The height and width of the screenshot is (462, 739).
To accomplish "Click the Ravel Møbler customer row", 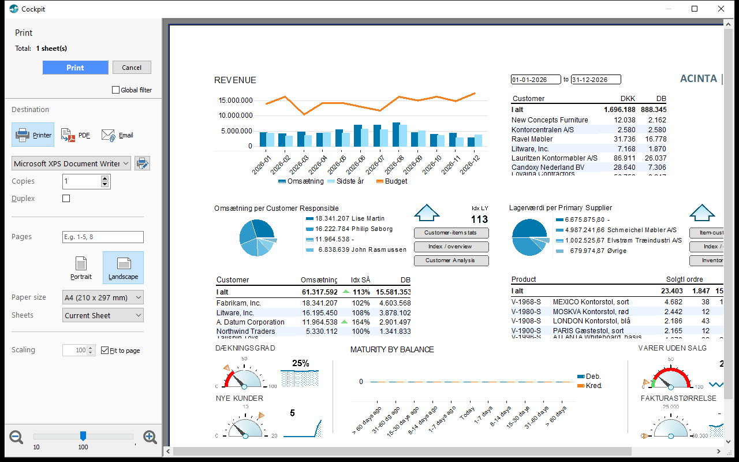I will (x=589, y=139).
